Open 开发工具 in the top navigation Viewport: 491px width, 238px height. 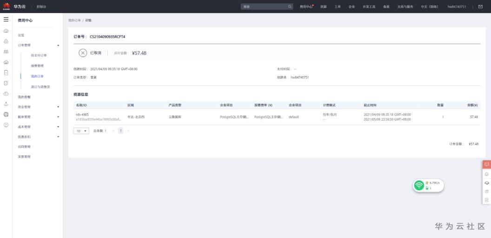[369, 6]
